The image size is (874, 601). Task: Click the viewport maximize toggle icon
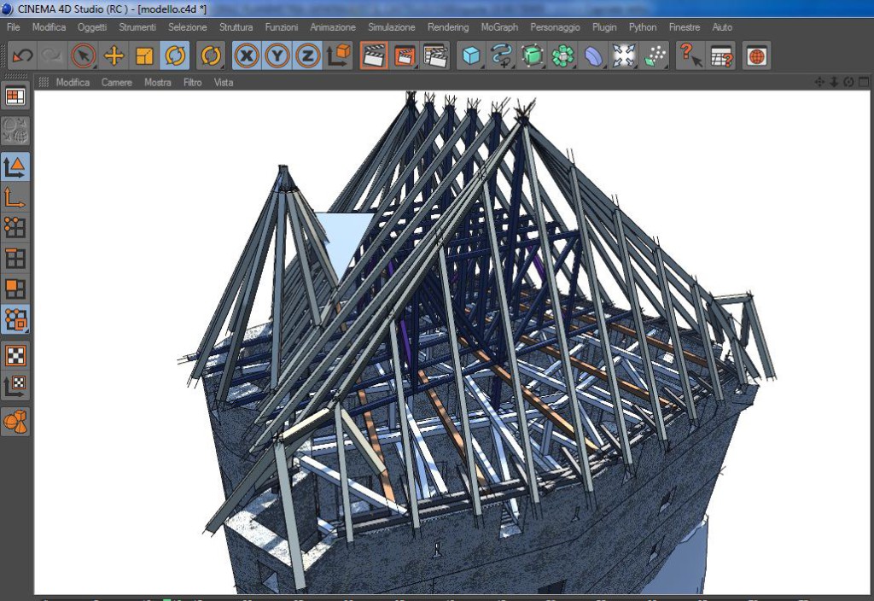(x=862, y=82)
